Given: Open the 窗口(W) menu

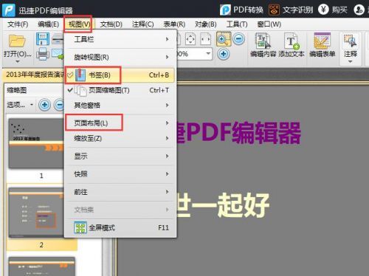Looking at the screenshot, I should [269, 24].
